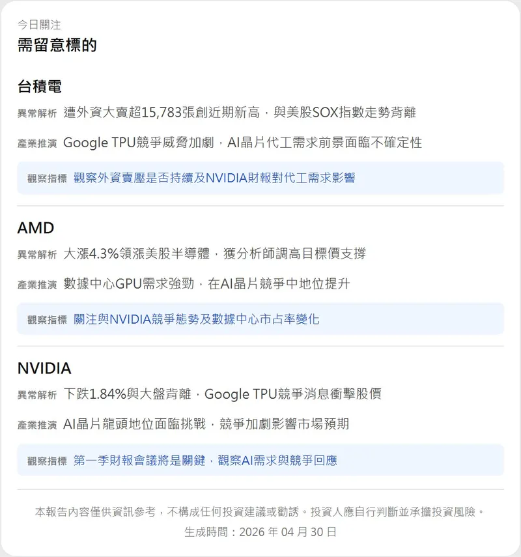521x557 pixels.
Task: Select the NVIDIA stock heading
Action: click(44, 369)
